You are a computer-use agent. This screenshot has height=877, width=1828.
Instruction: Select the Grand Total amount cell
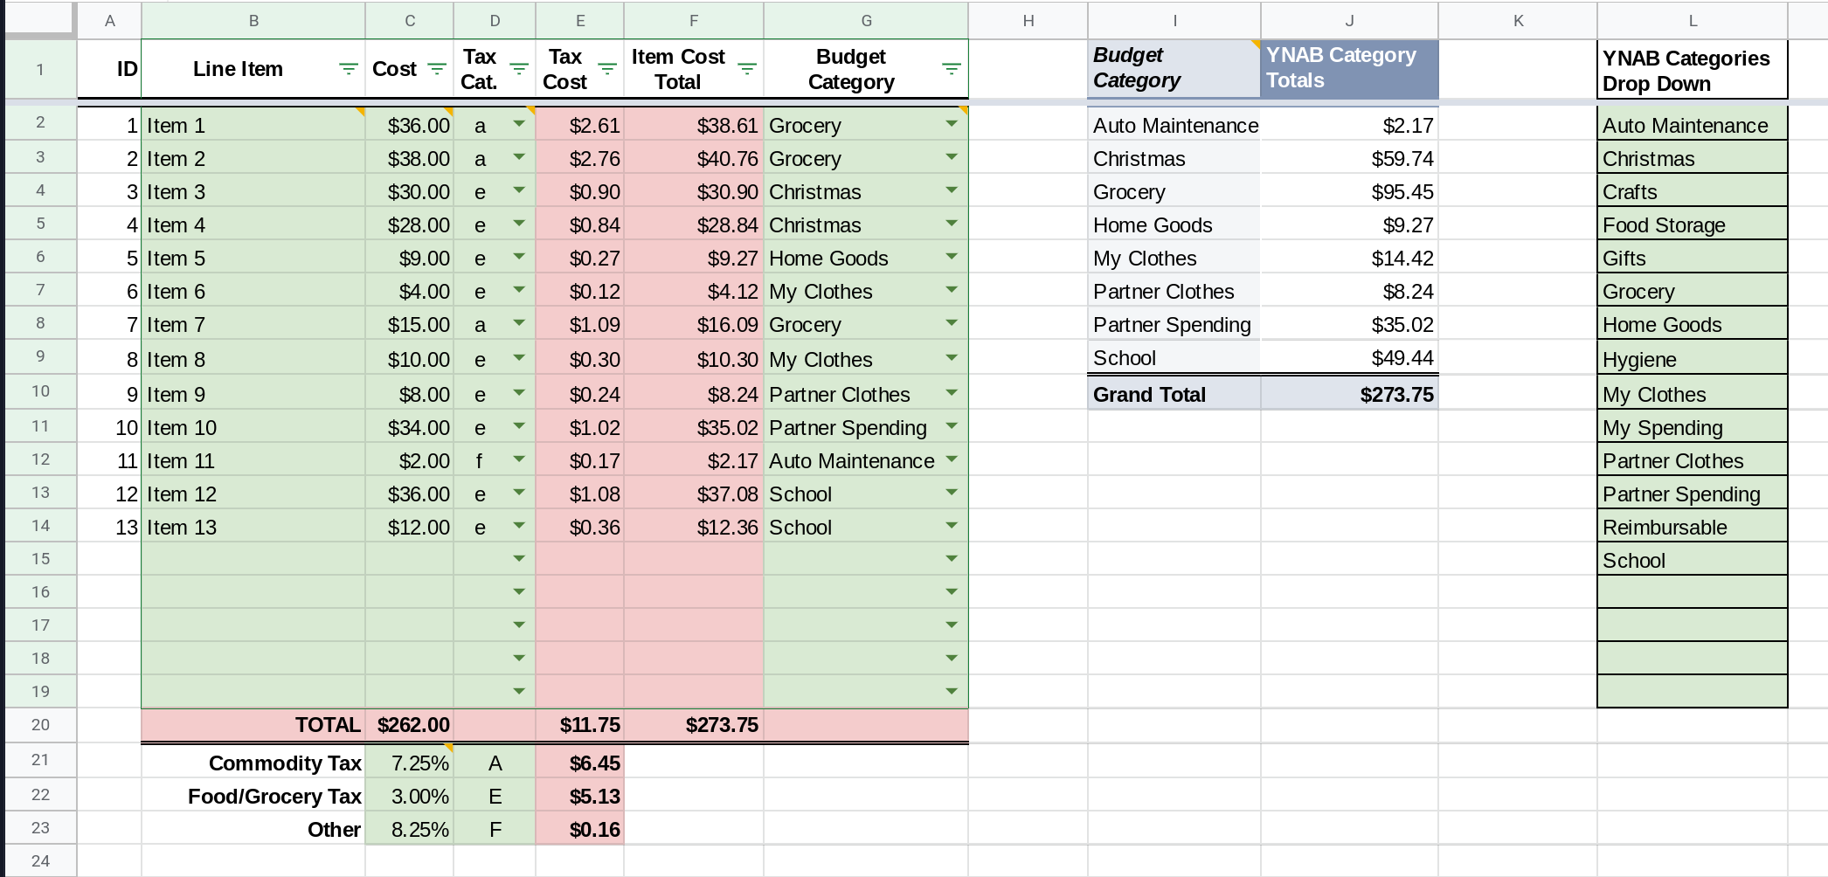(x=1349, y=395)
